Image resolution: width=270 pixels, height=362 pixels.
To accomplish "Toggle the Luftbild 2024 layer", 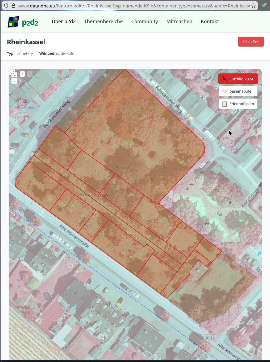I will coord(238,79).
